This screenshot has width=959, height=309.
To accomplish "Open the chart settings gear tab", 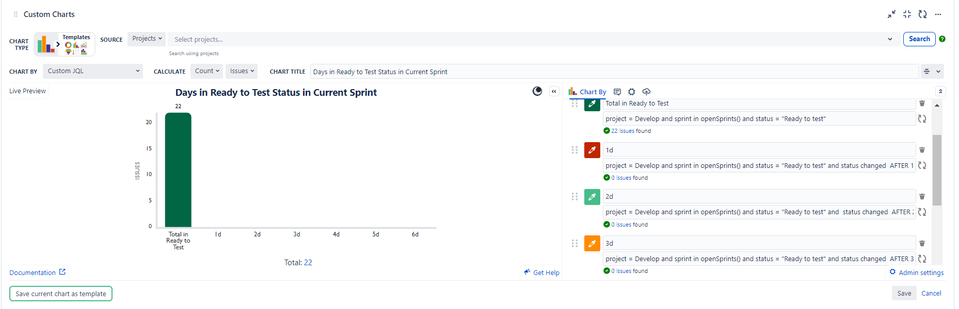I will (631, 92).
